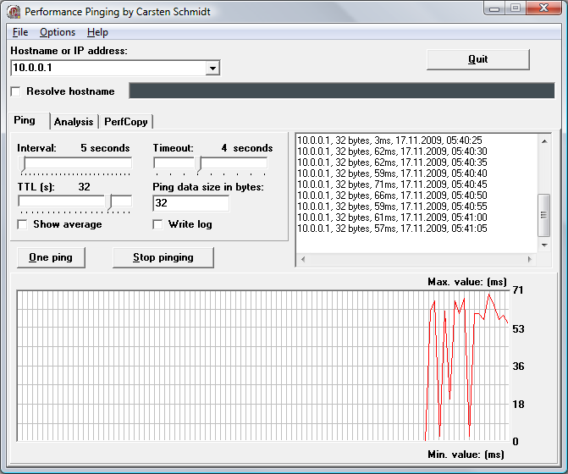Screen dimensions: 568x474
Task: Click the log list scroll down arrow
Action: click(x=544, y=245)
